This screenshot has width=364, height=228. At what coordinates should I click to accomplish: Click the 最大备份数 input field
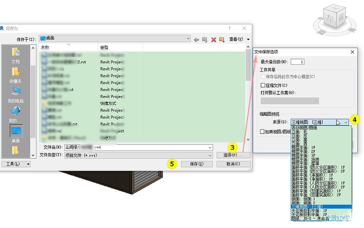297,62
